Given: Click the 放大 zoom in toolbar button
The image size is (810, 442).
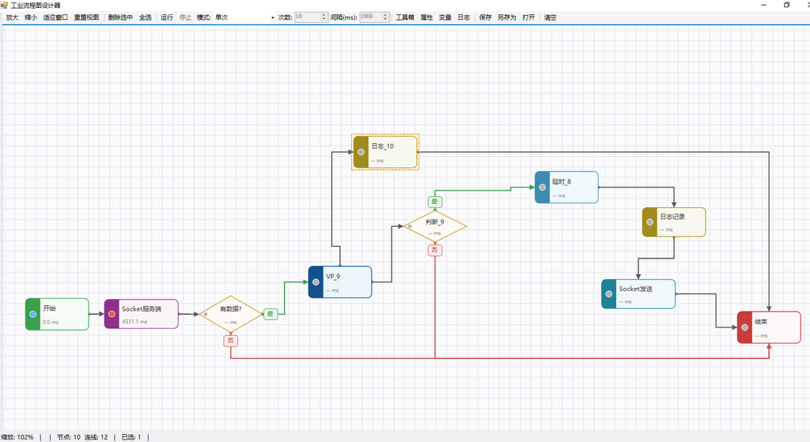Looking at the screenshot, I should 13,17.
